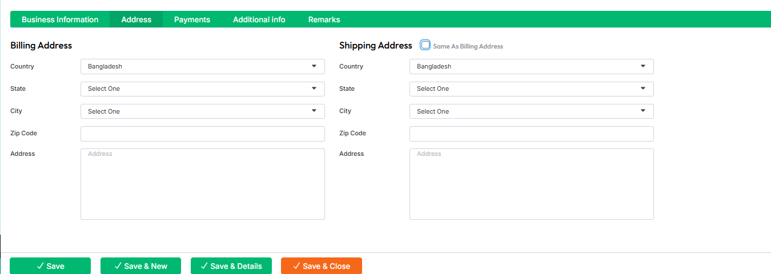Image resolution: width=771 pixels, height=274 pixels.
Task: Select the Address tab
Action: pos(136,19)
